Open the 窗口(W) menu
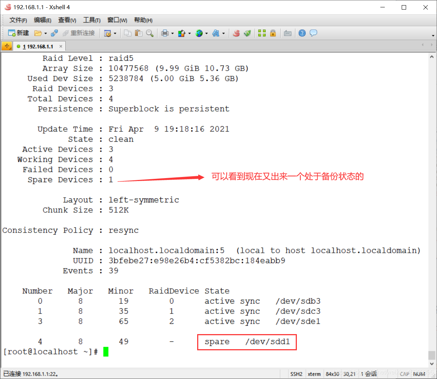437x379 pixels. click(117, 20)
